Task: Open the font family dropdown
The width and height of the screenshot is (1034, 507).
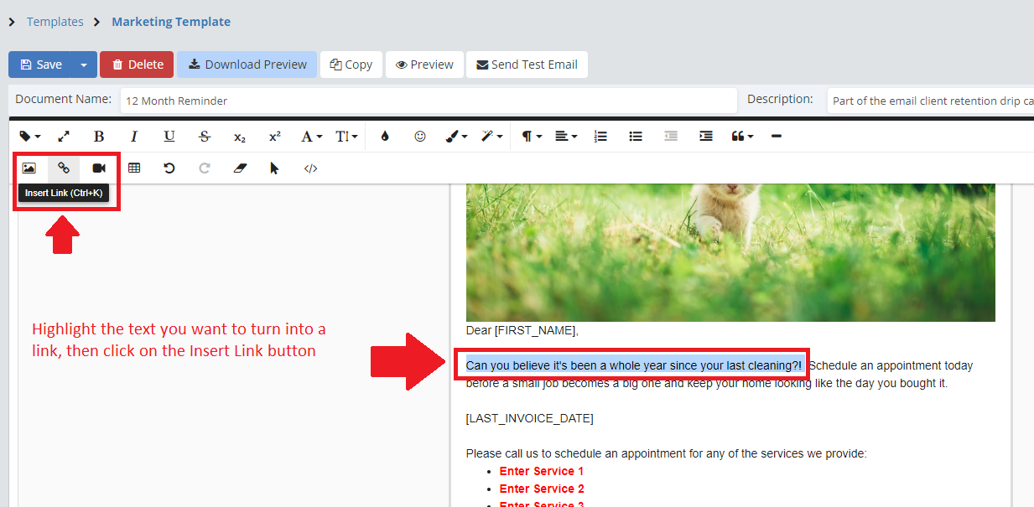Action: (311, 137)
